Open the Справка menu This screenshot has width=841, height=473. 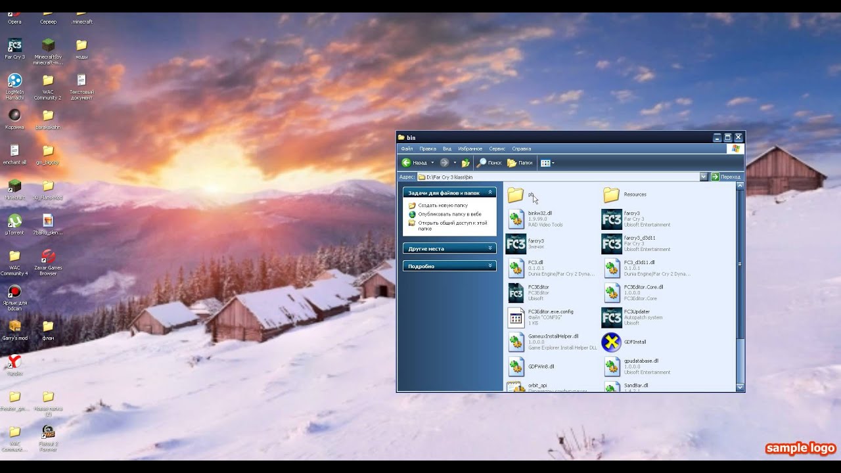(x=521, y=148)
